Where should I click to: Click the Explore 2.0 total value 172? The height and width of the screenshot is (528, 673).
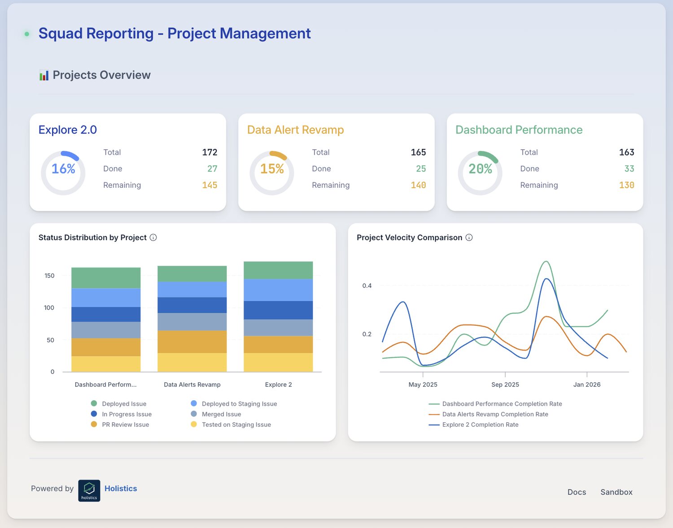pos(210,152)
